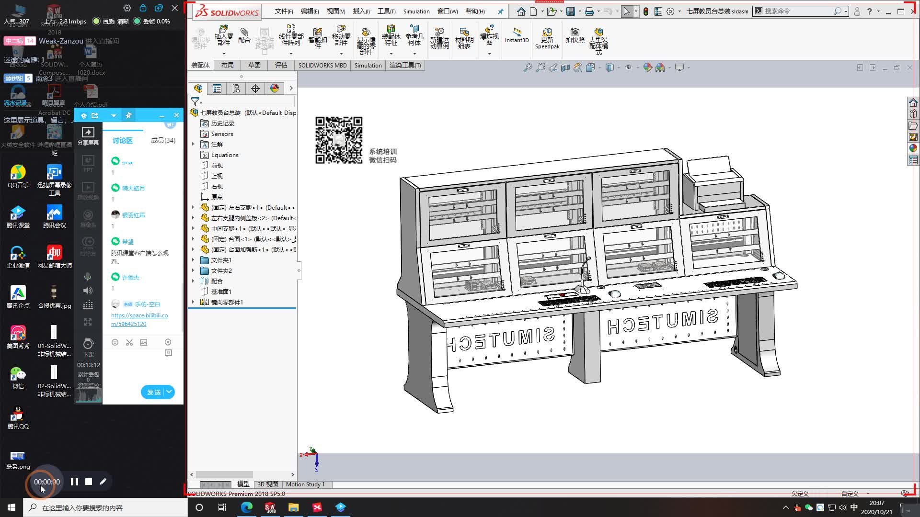
Task: Select the 配合 (Mate) tool
Action: pyautogui.click(x=244, y=38)
